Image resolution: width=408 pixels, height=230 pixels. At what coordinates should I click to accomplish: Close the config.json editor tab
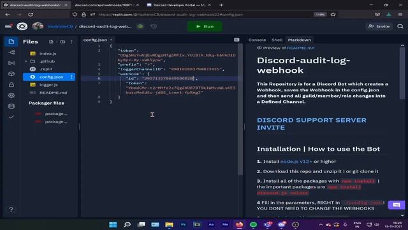112,40
